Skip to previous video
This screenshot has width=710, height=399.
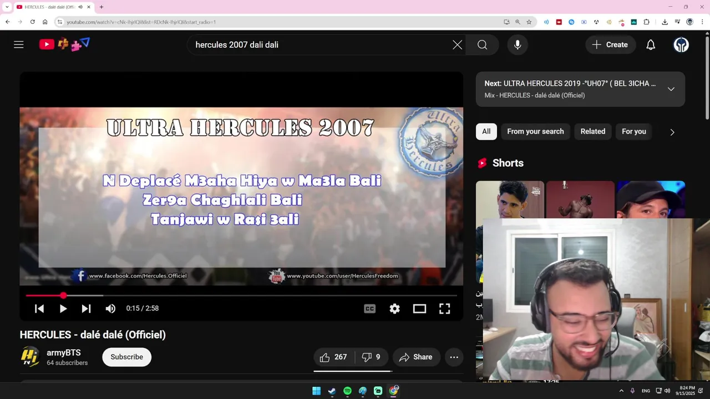point(39,309)
